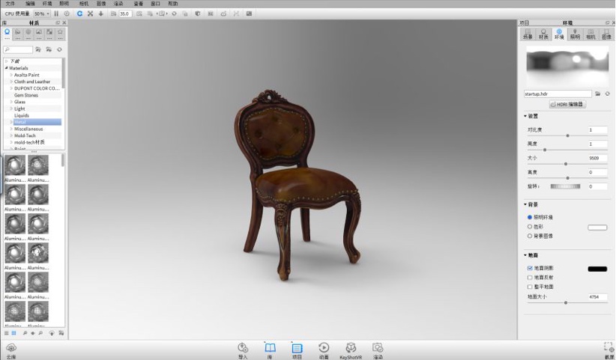
Task: Open the 云库 cloud library icon
Action: coord(11,350)
